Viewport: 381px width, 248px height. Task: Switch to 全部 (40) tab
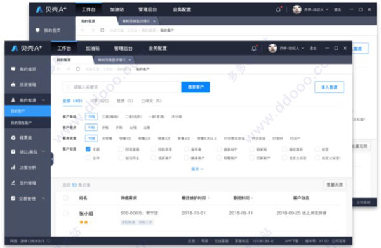coord(72,101)
